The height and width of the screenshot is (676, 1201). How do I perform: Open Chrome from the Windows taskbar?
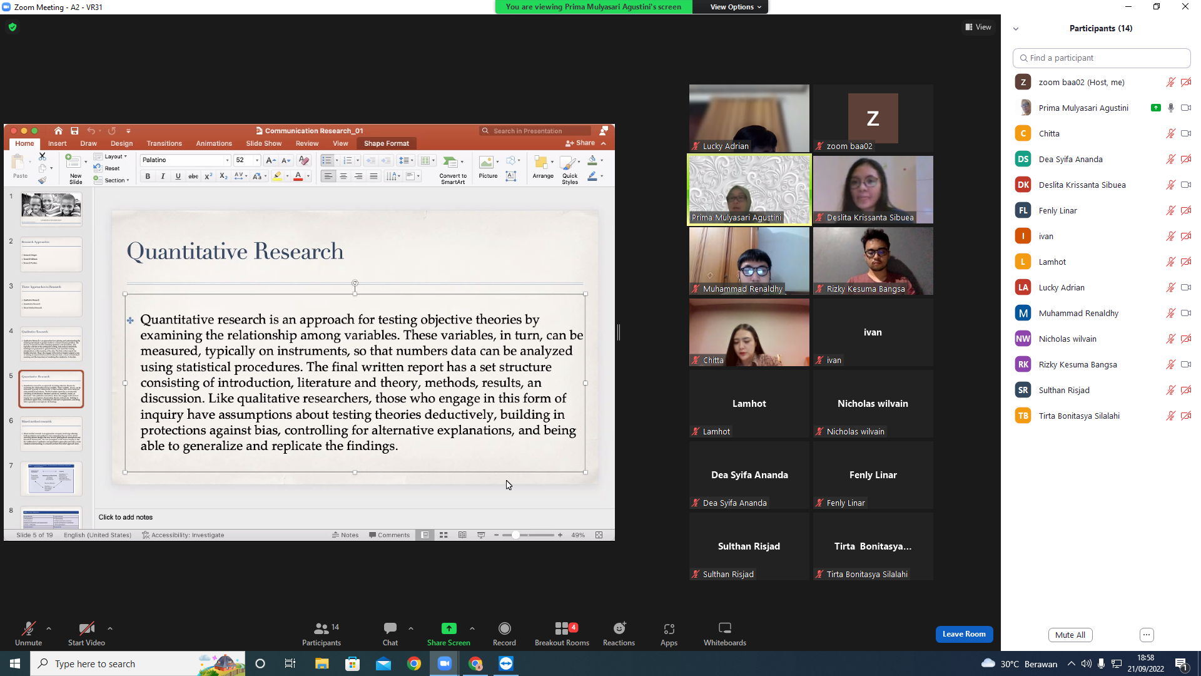tap(414, 663)
